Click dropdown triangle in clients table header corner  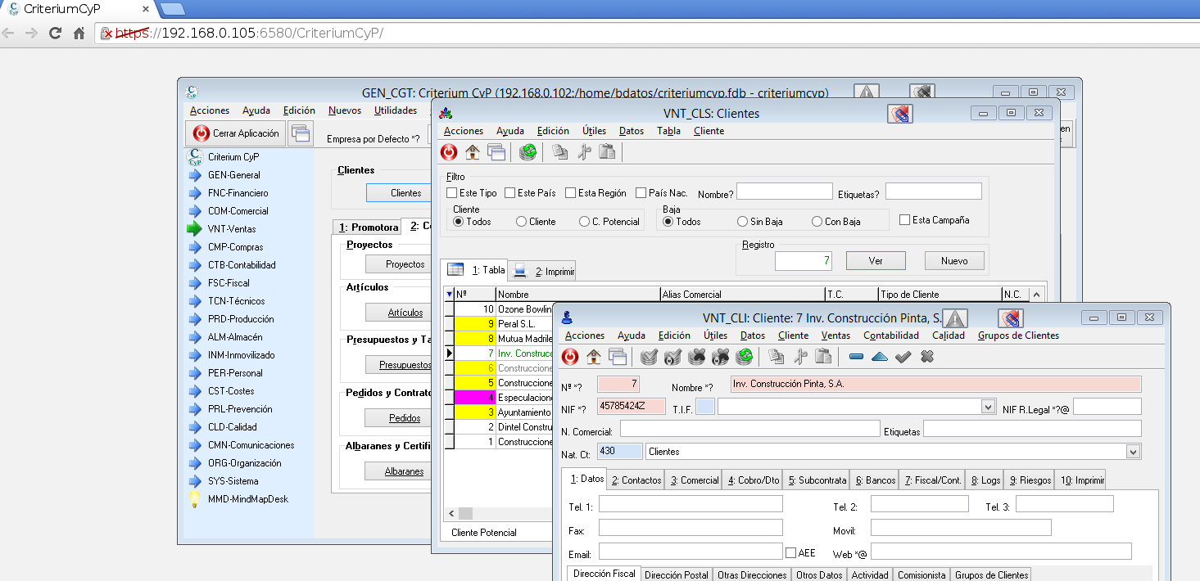tap(448, 294)
